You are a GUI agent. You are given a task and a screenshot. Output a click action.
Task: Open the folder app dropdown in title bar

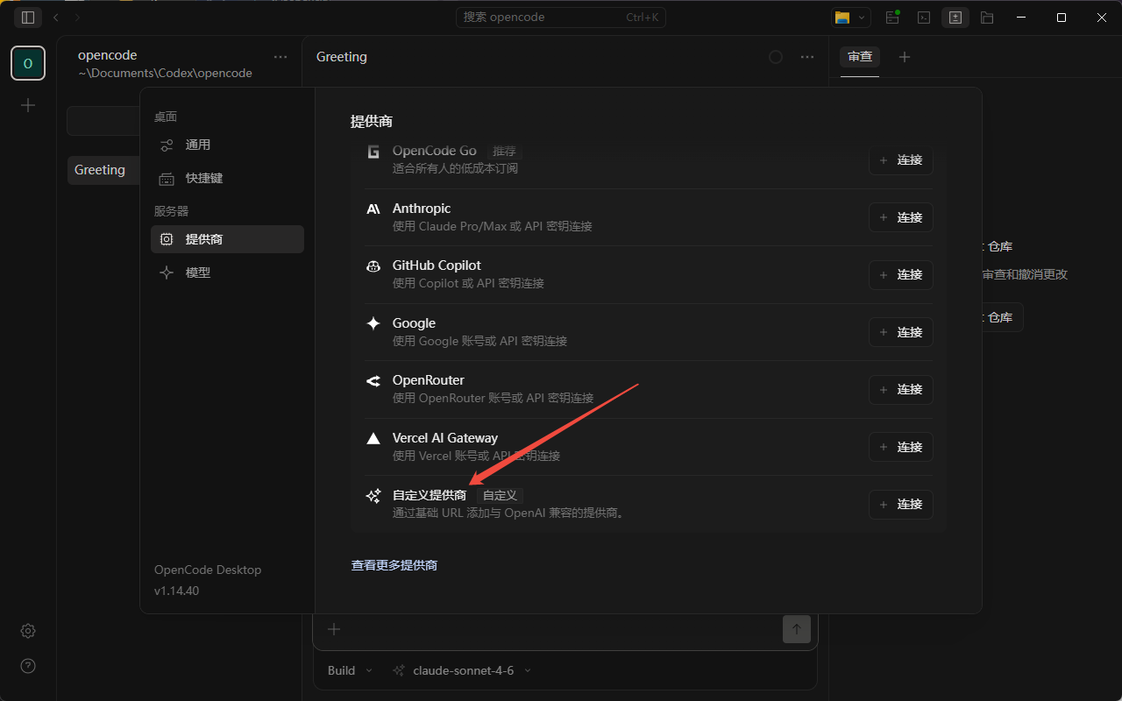coord(850,18)
